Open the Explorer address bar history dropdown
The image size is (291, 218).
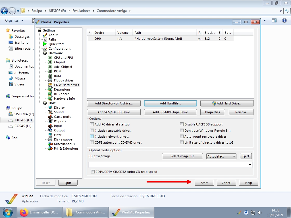(280, 11)
